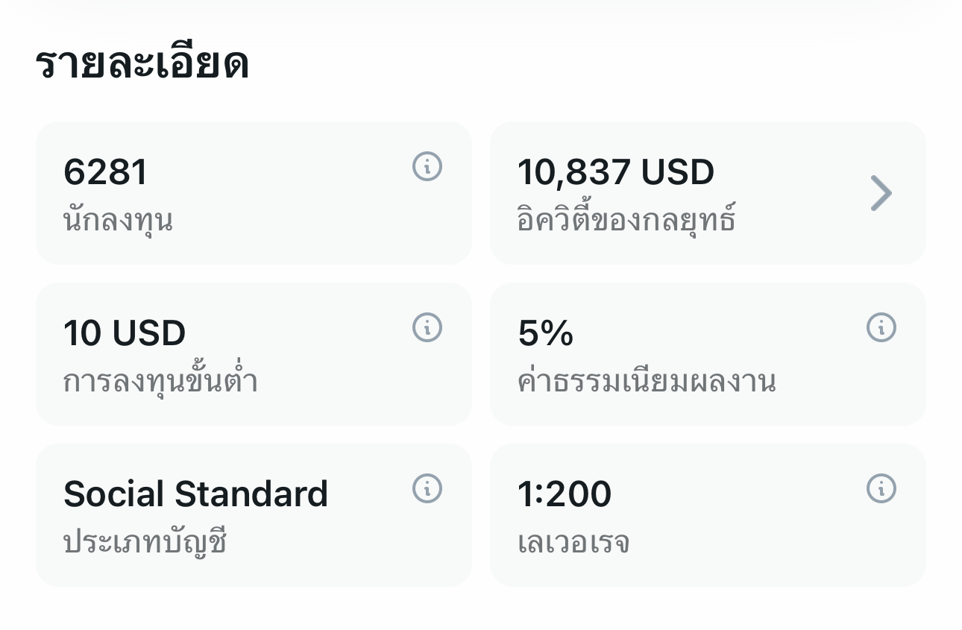Tap the นักลงทุน label
The width and height of the screenshot is (962, 630).
coord(118,220)
